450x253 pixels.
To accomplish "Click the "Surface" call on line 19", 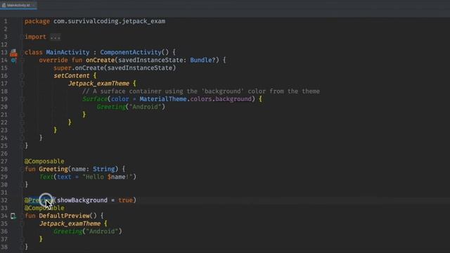I will tap(95, 99).
